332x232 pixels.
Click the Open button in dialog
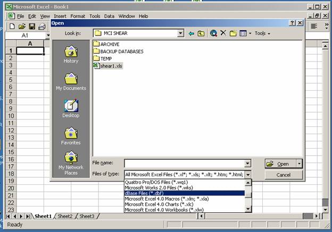click(281, 164)
